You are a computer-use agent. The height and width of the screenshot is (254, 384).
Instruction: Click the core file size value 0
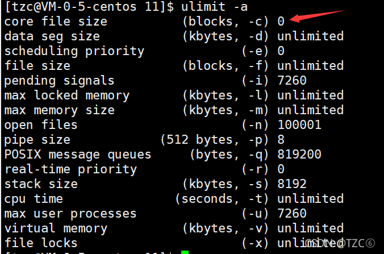coord(281,22)
